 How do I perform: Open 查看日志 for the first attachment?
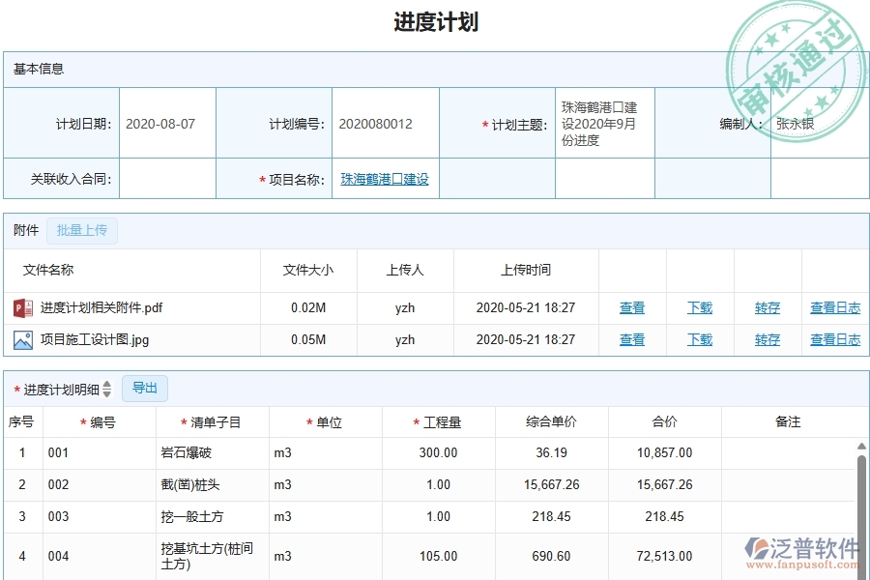pyautogui.click(x=835, y=307)
